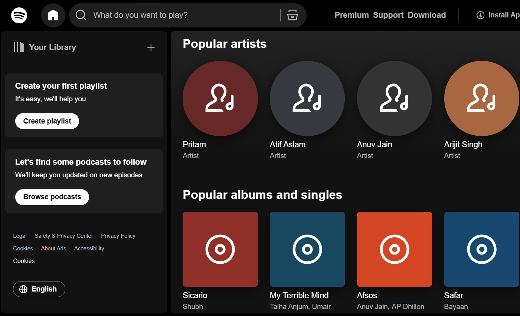This screenshot has height=316, width=520.
Task: Open Anuv Jain artist avatar
Action: [x=395, y=98]
